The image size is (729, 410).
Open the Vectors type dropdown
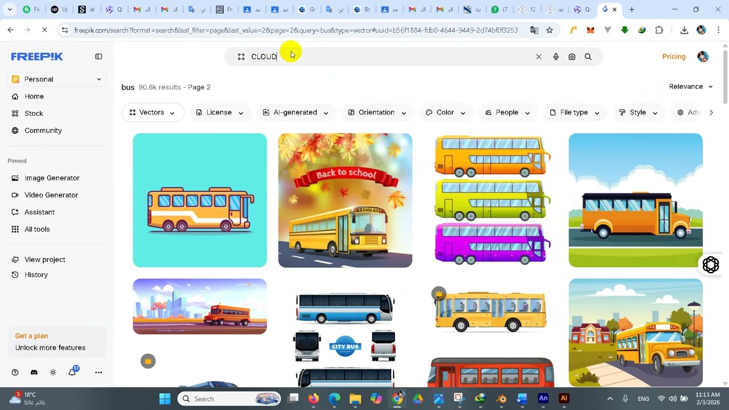click(x=153, y=113)
